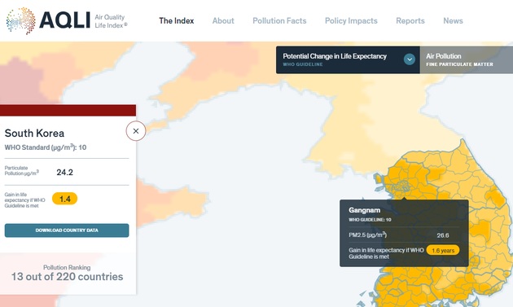Open the About page

coord(223,20)
